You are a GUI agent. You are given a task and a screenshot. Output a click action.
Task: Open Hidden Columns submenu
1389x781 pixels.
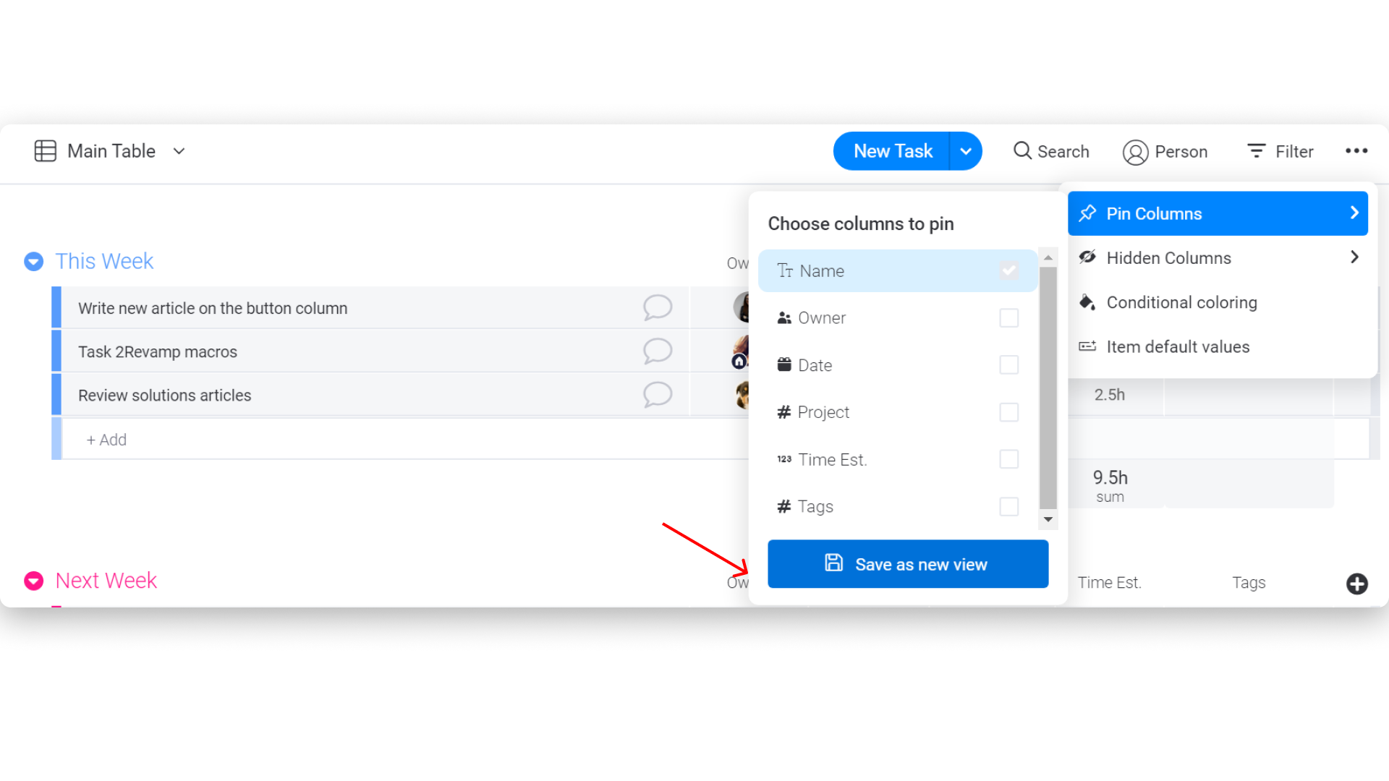[1218, 258]
